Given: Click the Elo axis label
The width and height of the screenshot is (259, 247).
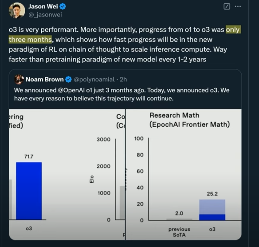Looking at the screenshot, I should (x=91, y=179).
